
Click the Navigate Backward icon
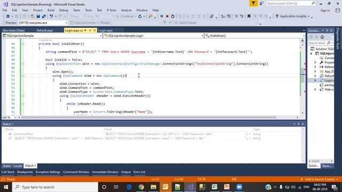8,17
